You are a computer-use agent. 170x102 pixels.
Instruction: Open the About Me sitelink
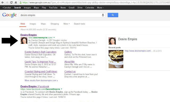click(69, 62)
